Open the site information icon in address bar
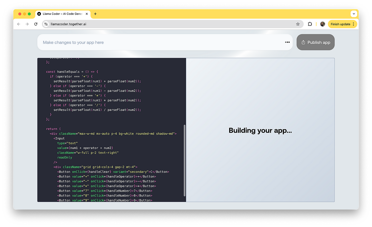 tap(46, 24)
